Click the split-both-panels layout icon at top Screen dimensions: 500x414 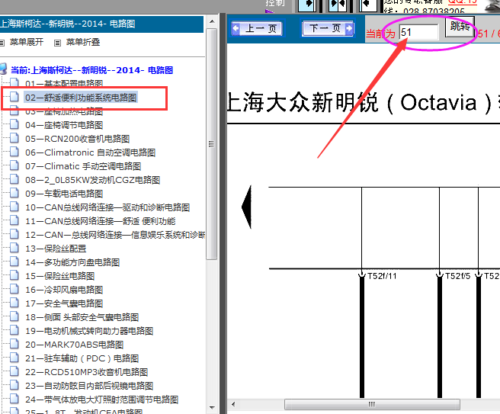338,6
